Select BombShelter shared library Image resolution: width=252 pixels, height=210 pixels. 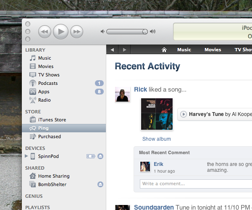tap(52, 184)
